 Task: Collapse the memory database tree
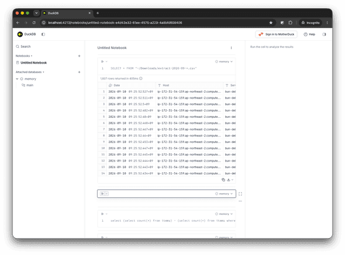click(x=17, y=79)
